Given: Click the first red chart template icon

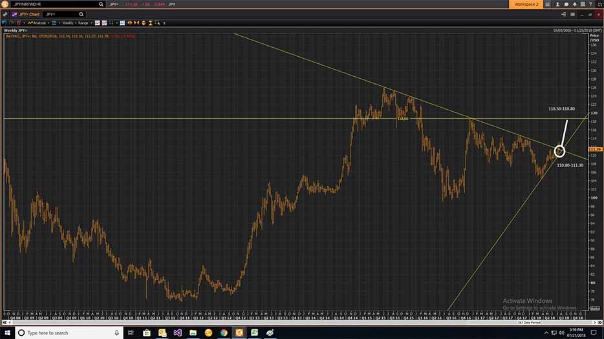Looking at the screenshot, I should click(x=98, y=23).
